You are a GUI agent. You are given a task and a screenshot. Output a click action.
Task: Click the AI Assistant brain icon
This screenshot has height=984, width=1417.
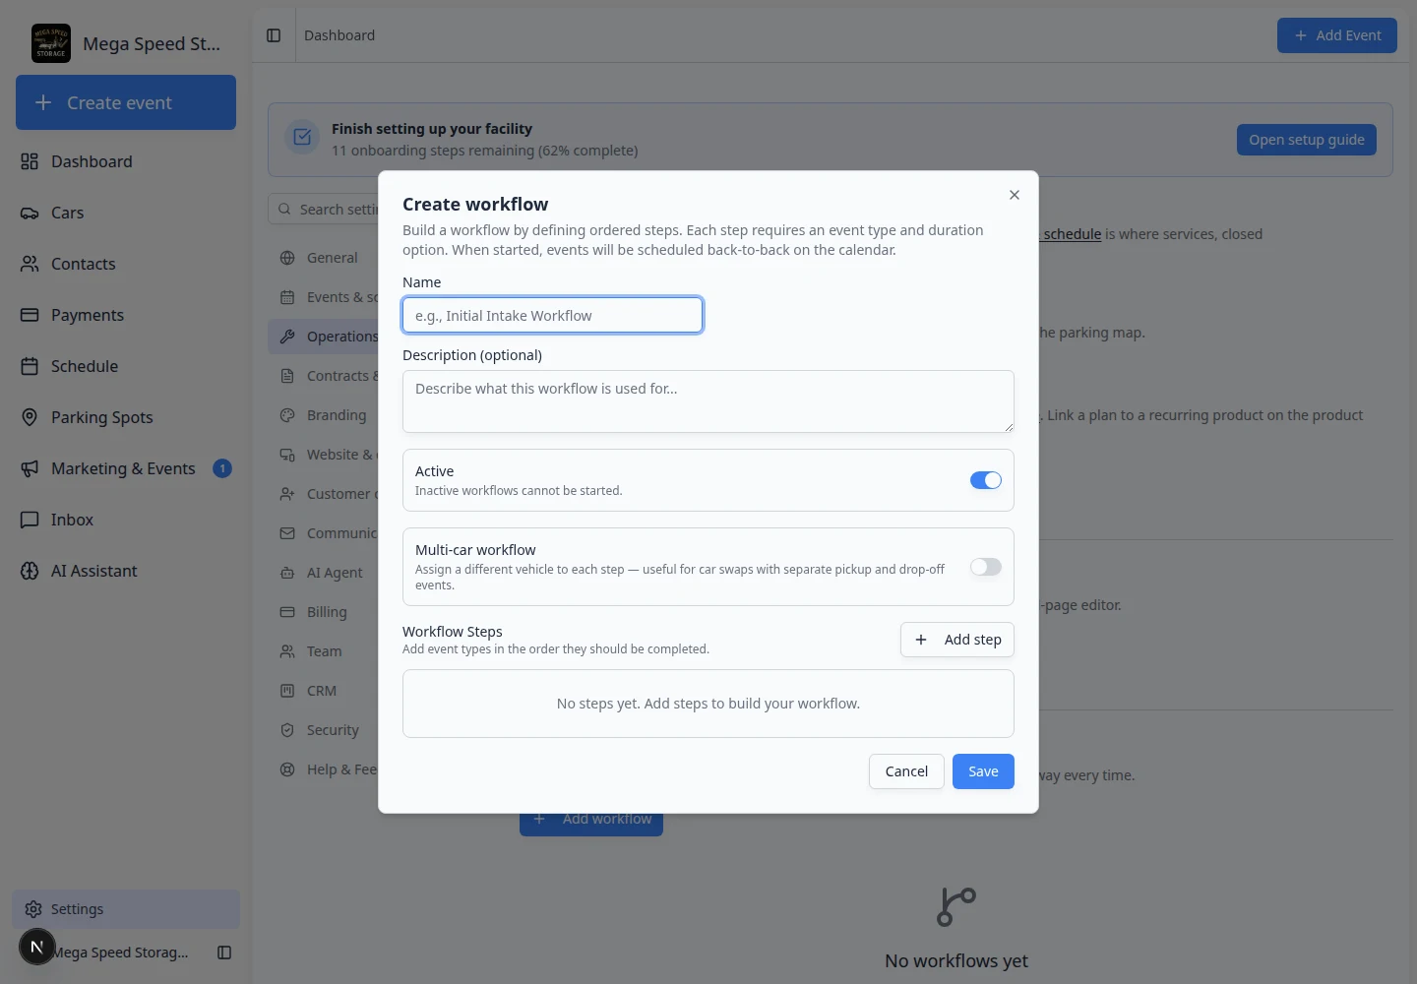pos(30,571)
